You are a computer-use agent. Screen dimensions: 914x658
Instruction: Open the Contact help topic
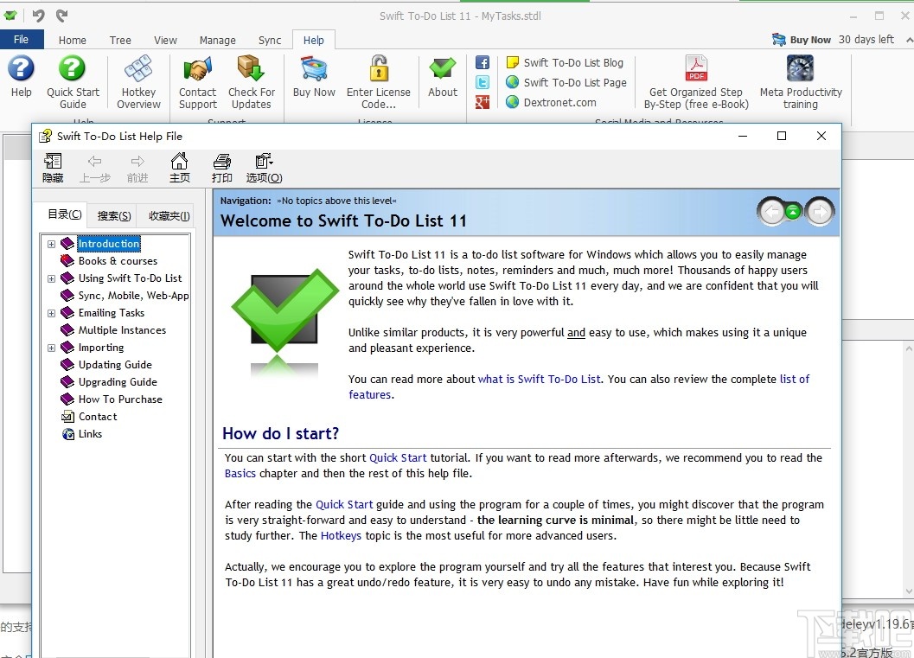(x=98, y=417)
